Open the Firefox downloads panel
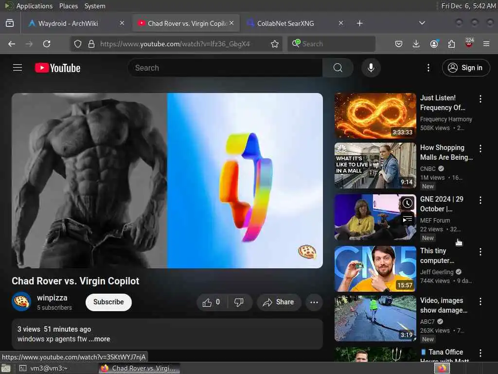The height and width of the screenshot is (374, 498). coord(416,44)
